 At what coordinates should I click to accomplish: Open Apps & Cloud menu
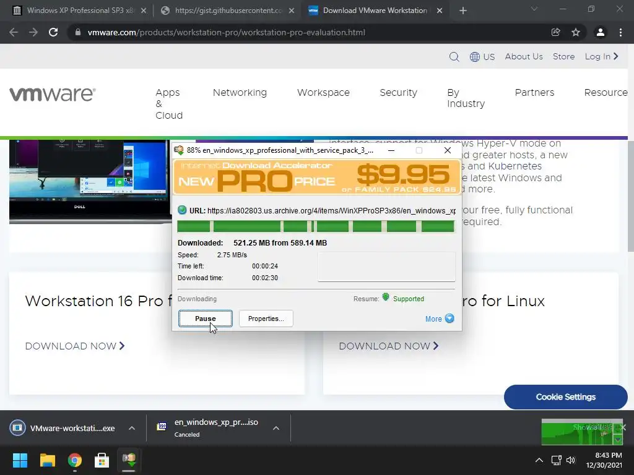[168, 104]
